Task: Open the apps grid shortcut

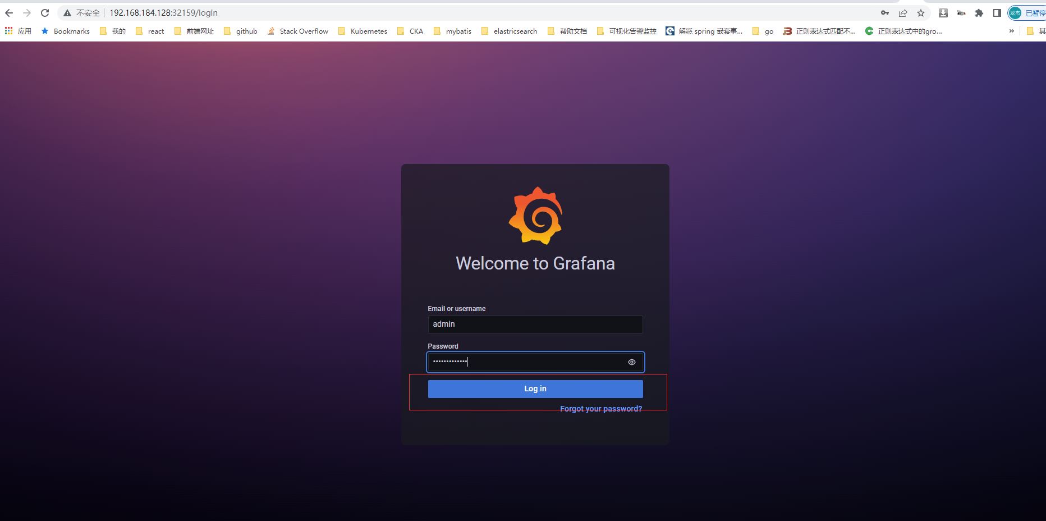Action: click(18, 31)
